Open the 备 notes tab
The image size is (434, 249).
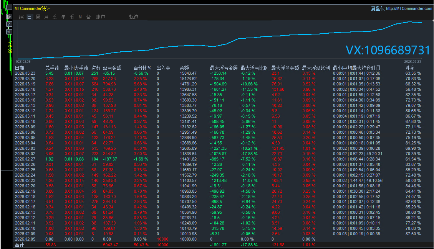pos(89,17)
